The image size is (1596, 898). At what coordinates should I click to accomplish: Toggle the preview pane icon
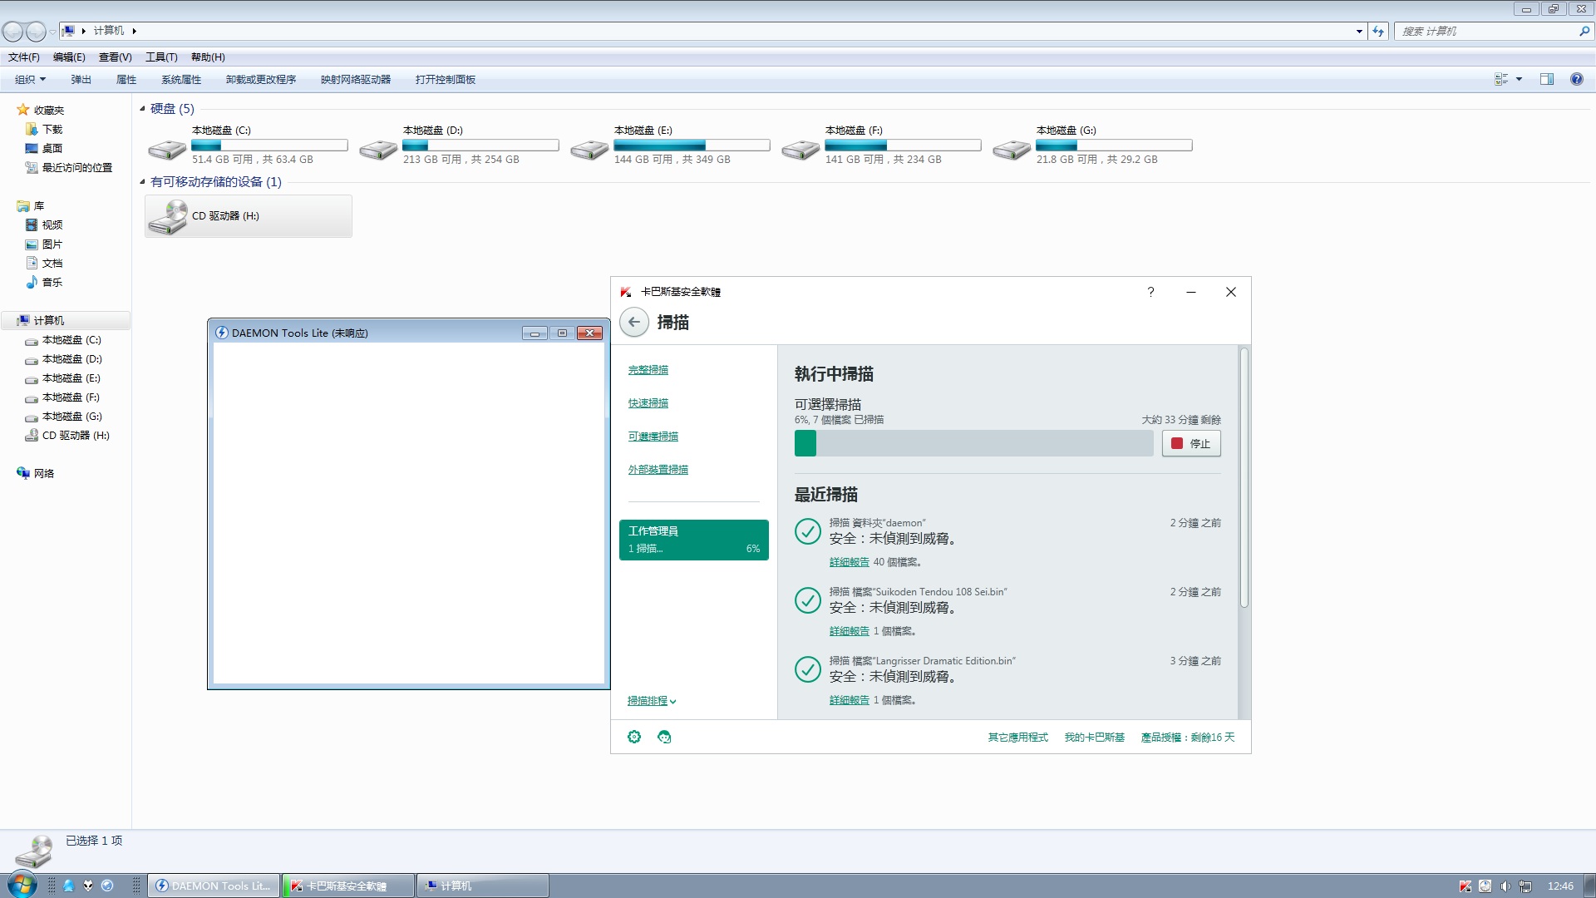[1547, 80]
